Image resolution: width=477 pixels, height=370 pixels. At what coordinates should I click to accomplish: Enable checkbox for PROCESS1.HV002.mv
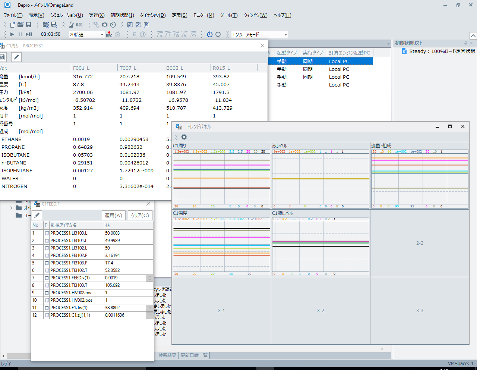click(x=47, y=293)
